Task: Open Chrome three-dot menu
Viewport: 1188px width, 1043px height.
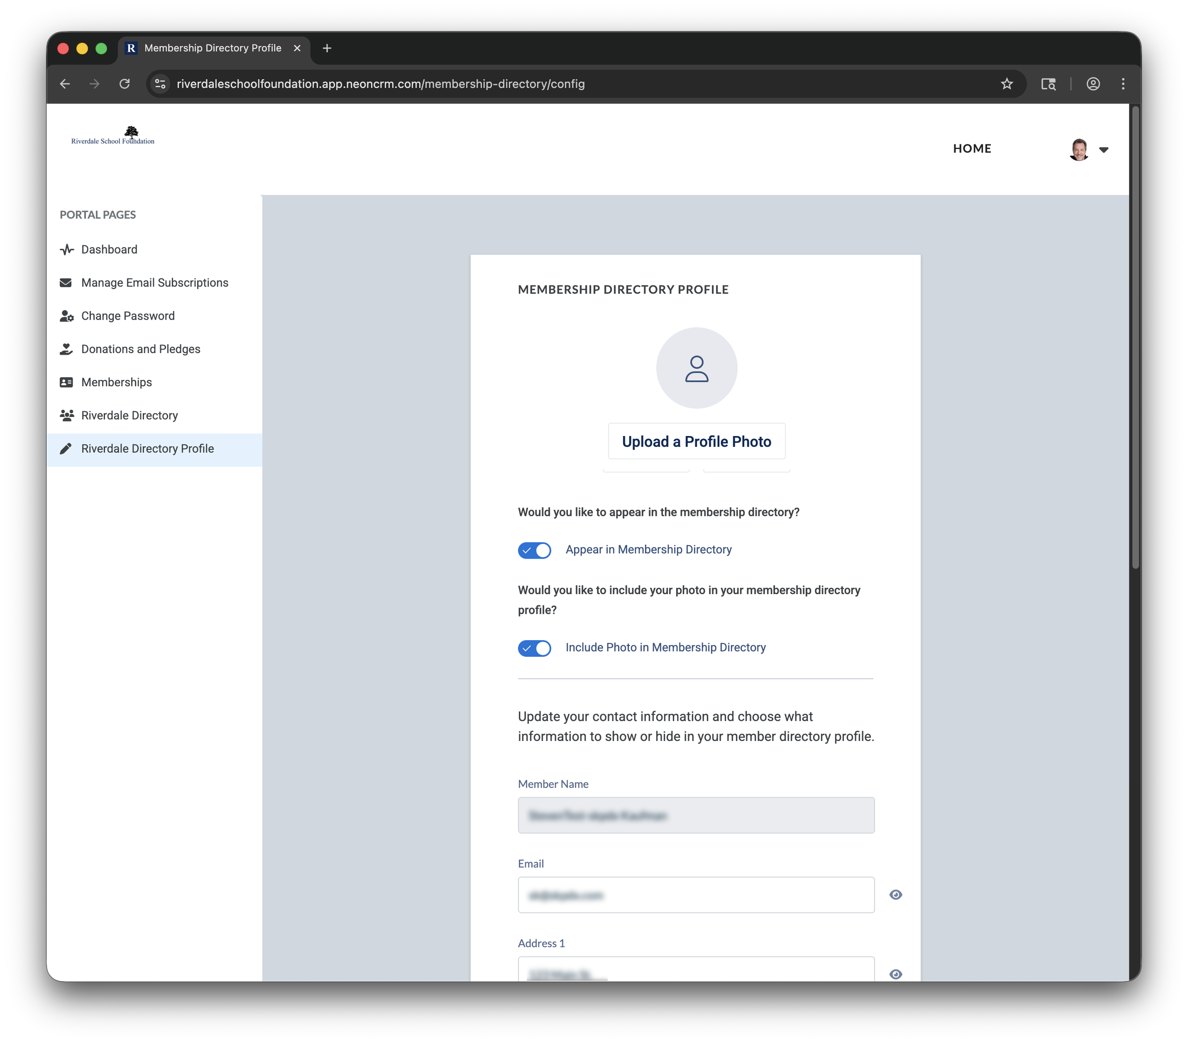Action: click(1123, 84)
